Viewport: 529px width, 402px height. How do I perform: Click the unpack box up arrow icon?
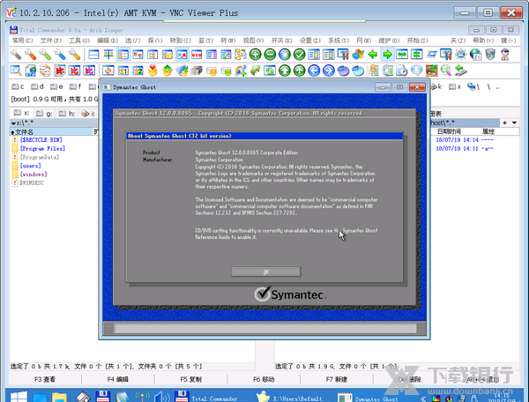tap(167, 71)
